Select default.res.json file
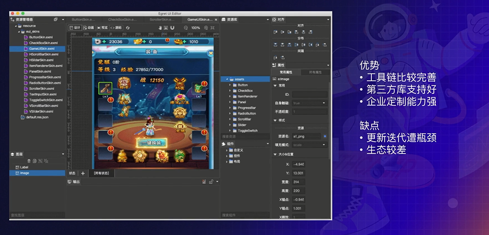 point(37,117)
